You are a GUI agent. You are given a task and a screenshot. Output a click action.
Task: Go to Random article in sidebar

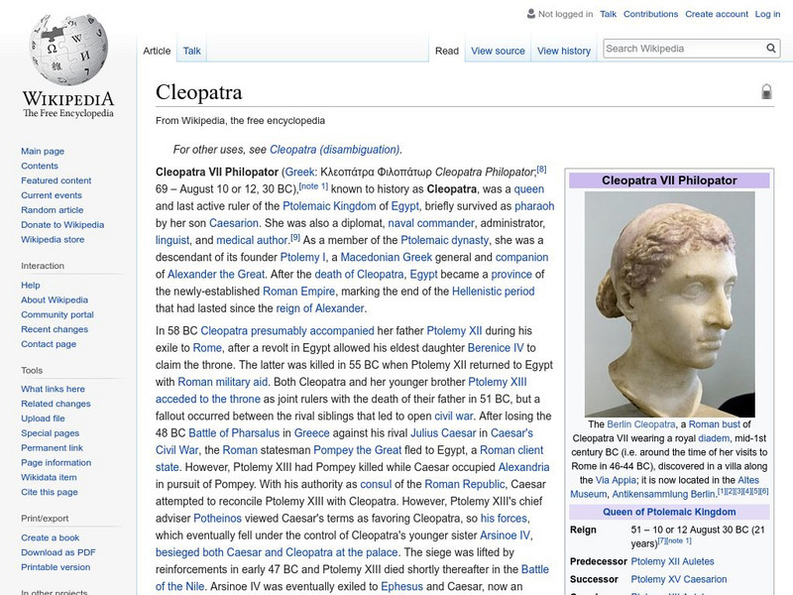(x=53, y=210)
